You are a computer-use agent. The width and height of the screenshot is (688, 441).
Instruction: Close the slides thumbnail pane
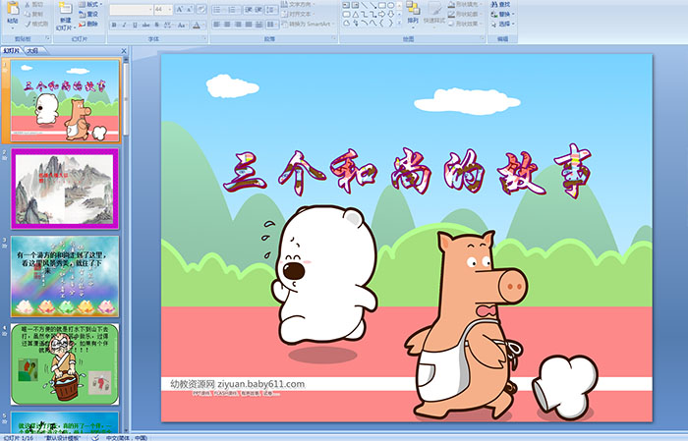(x=124, y=51)
